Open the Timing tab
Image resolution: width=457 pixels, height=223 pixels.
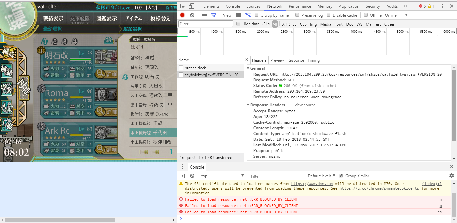313,60
